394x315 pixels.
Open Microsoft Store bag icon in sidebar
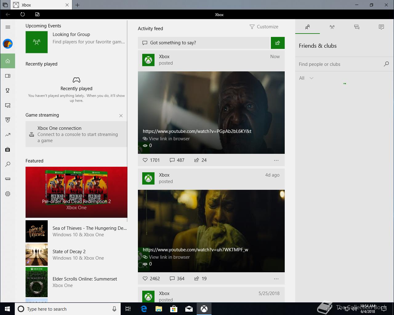pyautogui.click(x=8, y=150)
